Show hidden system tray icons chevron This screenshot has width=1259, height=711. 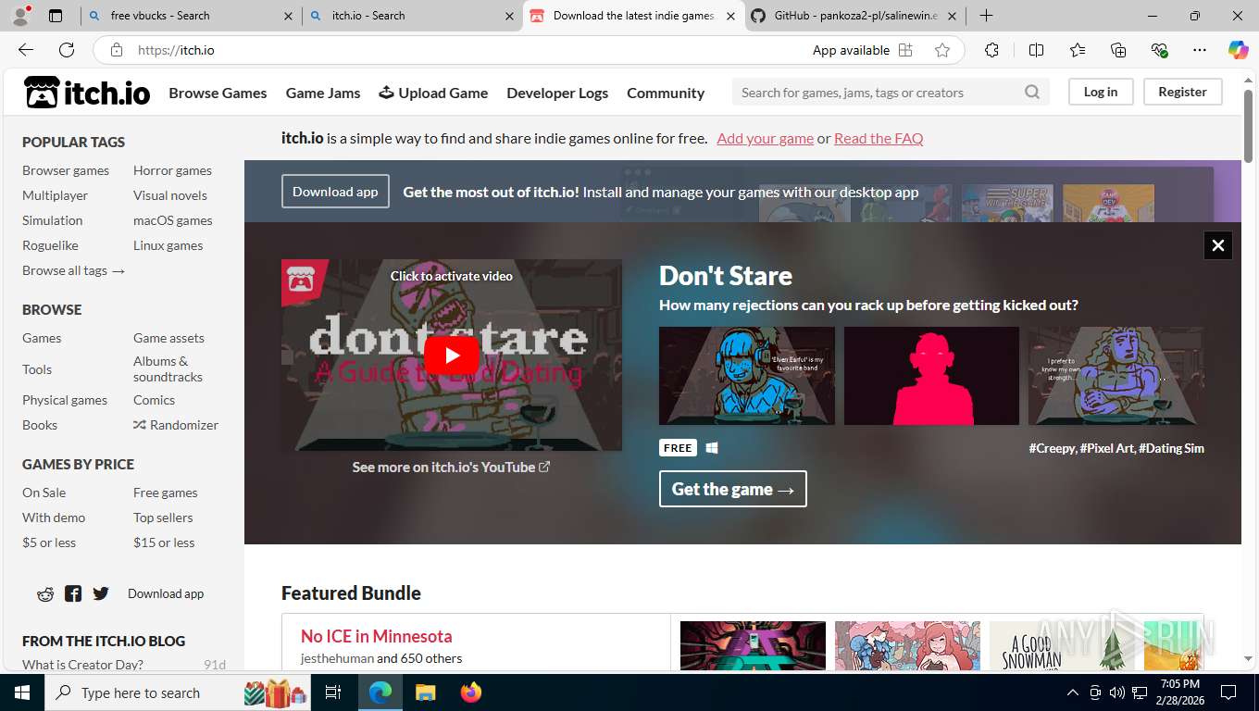click(x=1073, y=692)
